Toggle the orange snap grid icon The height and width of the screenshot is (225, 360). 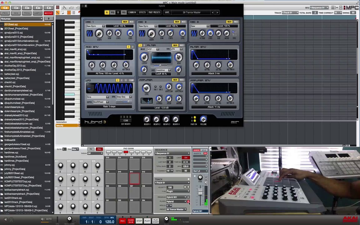69,12
